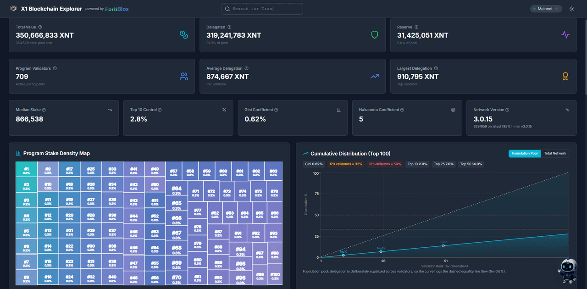
Task: Click the 319,241,783 XNT delegated value
Action: coord(234,35)
